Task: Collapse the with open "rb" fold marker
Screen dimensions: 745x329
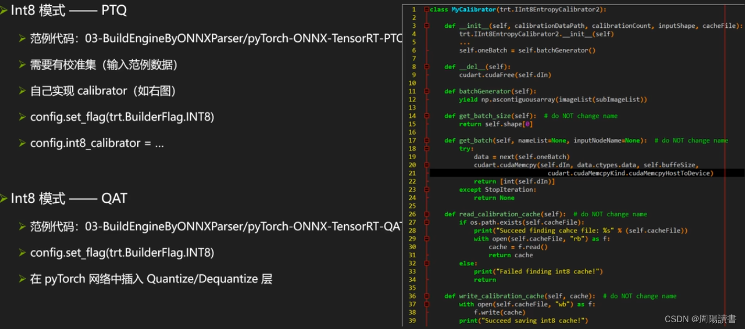Action: (x=426, y=239)
